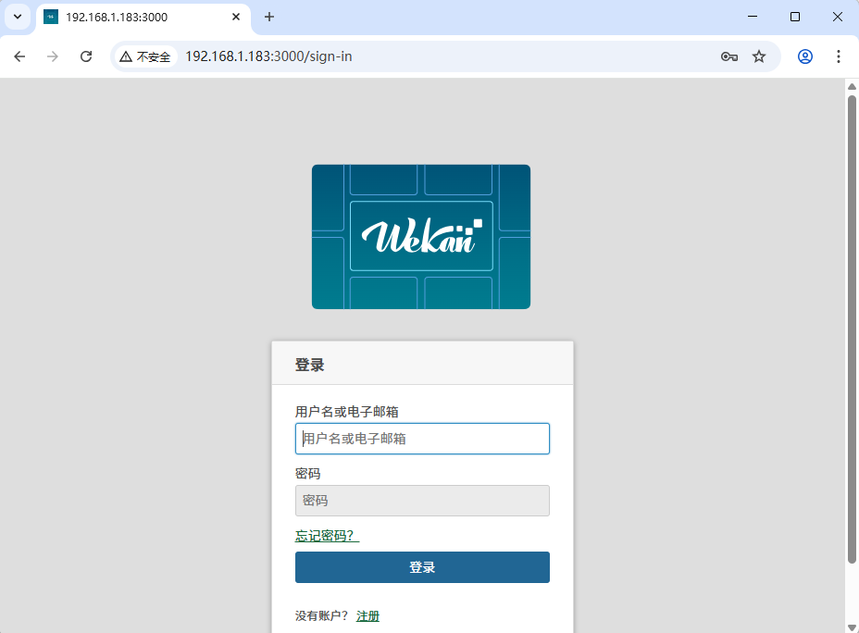
Task: Open the 不安全 site security info
Action: 145,56
